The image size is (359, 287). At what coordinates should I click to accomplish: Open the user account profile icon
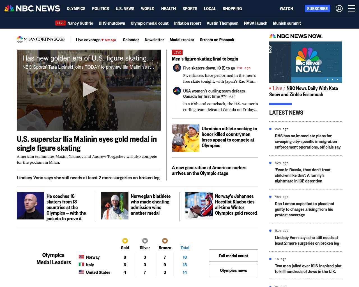339,9
